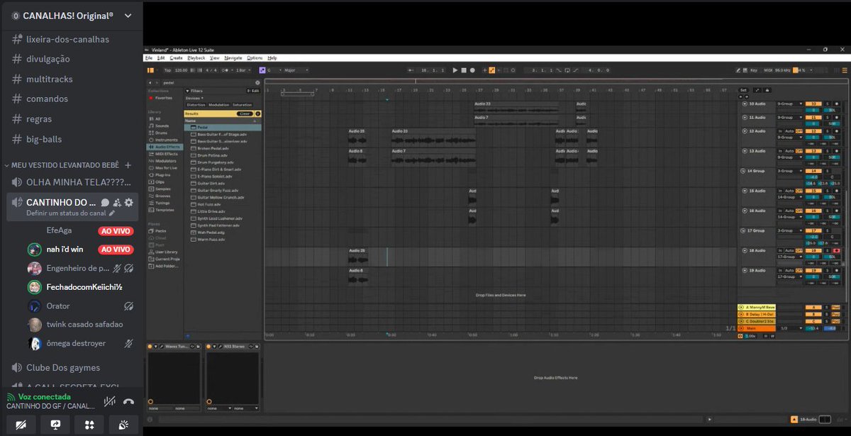
Task: Open Grooves browser category
Action: pos(162,196)
